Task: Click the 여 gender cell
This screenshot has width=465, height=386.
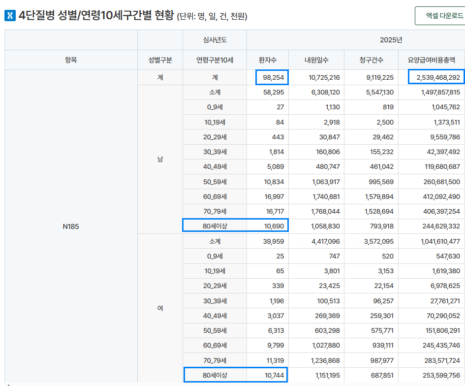Action: tap(160, 308)
